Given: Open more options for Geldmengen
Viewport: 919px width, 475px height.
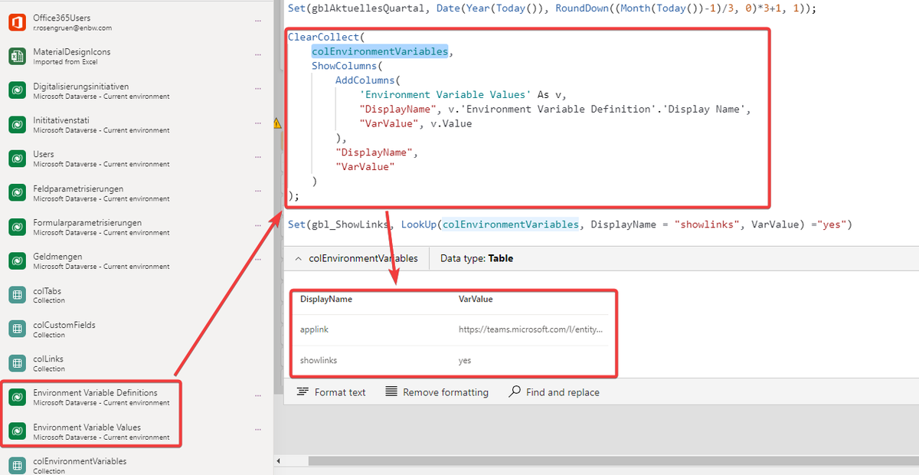Looking at the screenshot, I should coord(259,261).
